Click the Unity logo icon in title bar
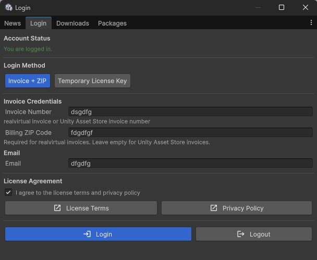 8,8
